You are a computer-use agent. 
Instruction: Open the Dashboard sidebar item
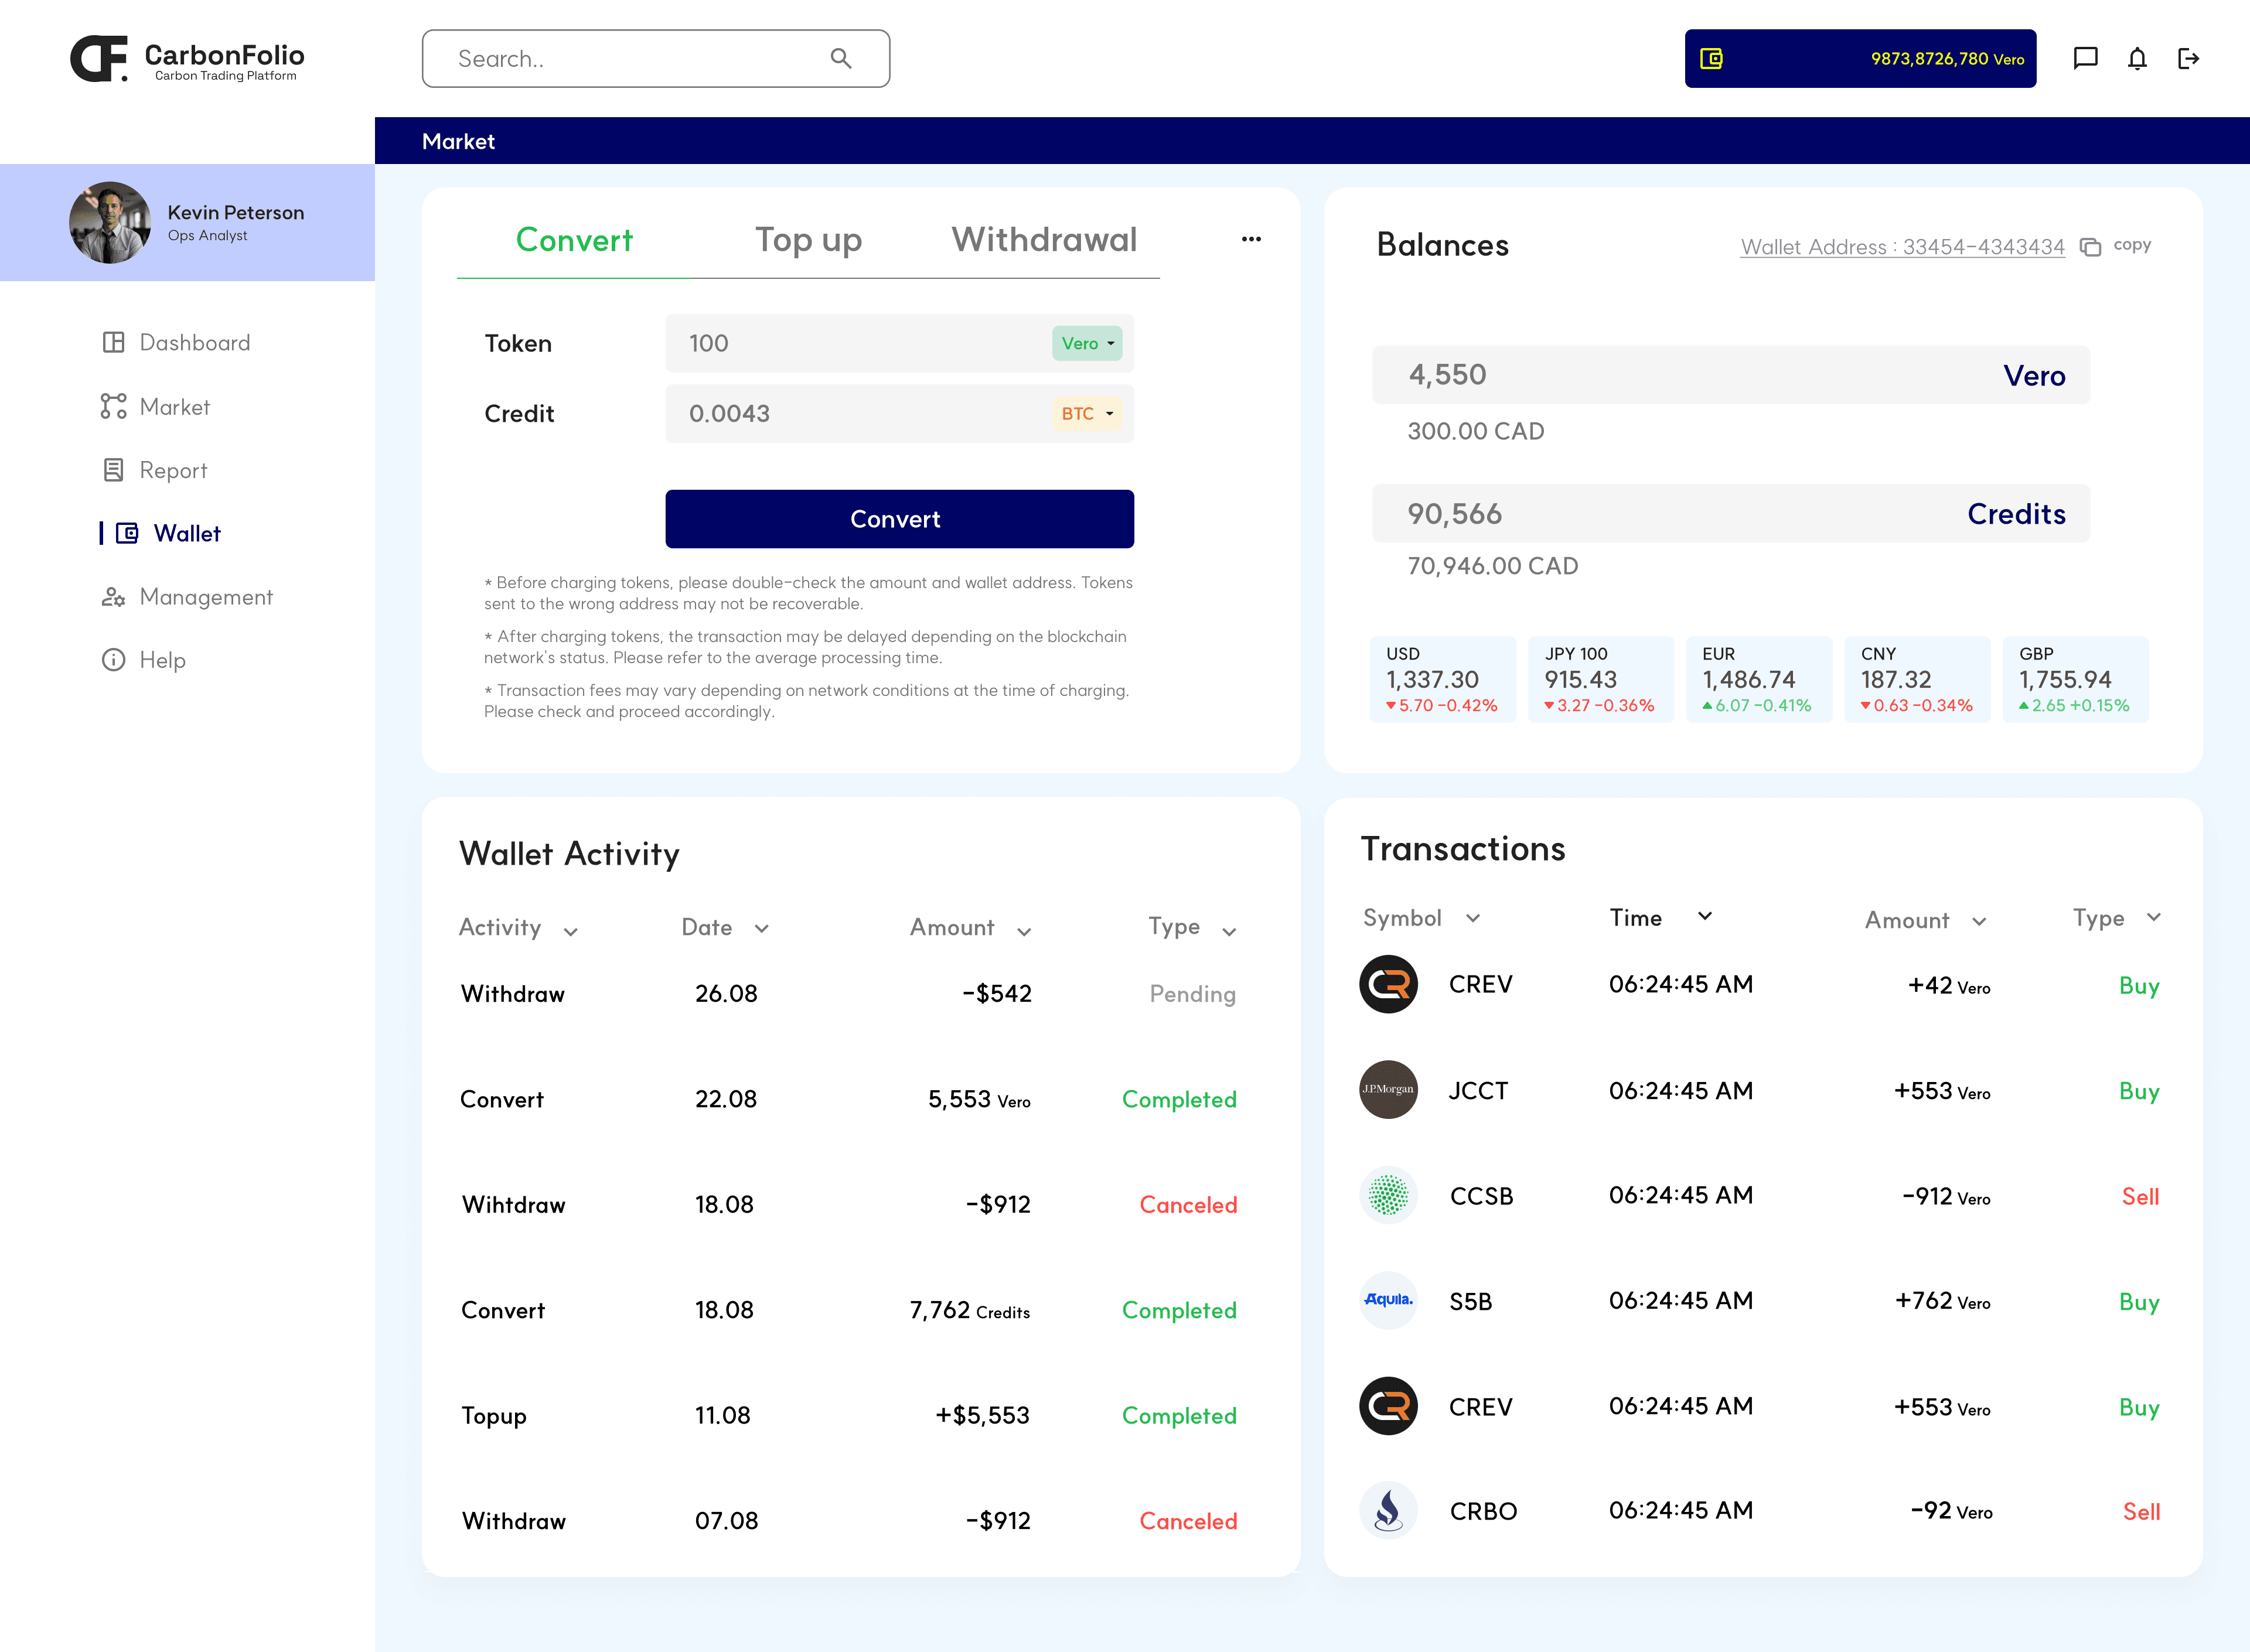pos(194,343)
